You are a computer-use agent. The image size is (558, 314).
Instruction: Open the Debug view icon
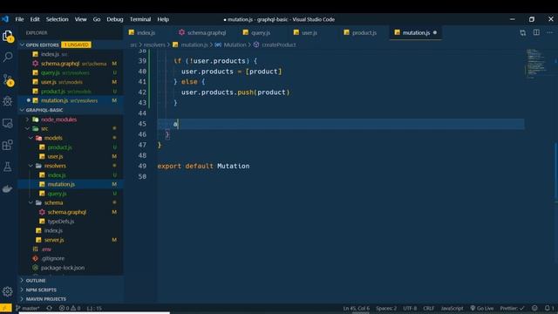tap(8, 101)
